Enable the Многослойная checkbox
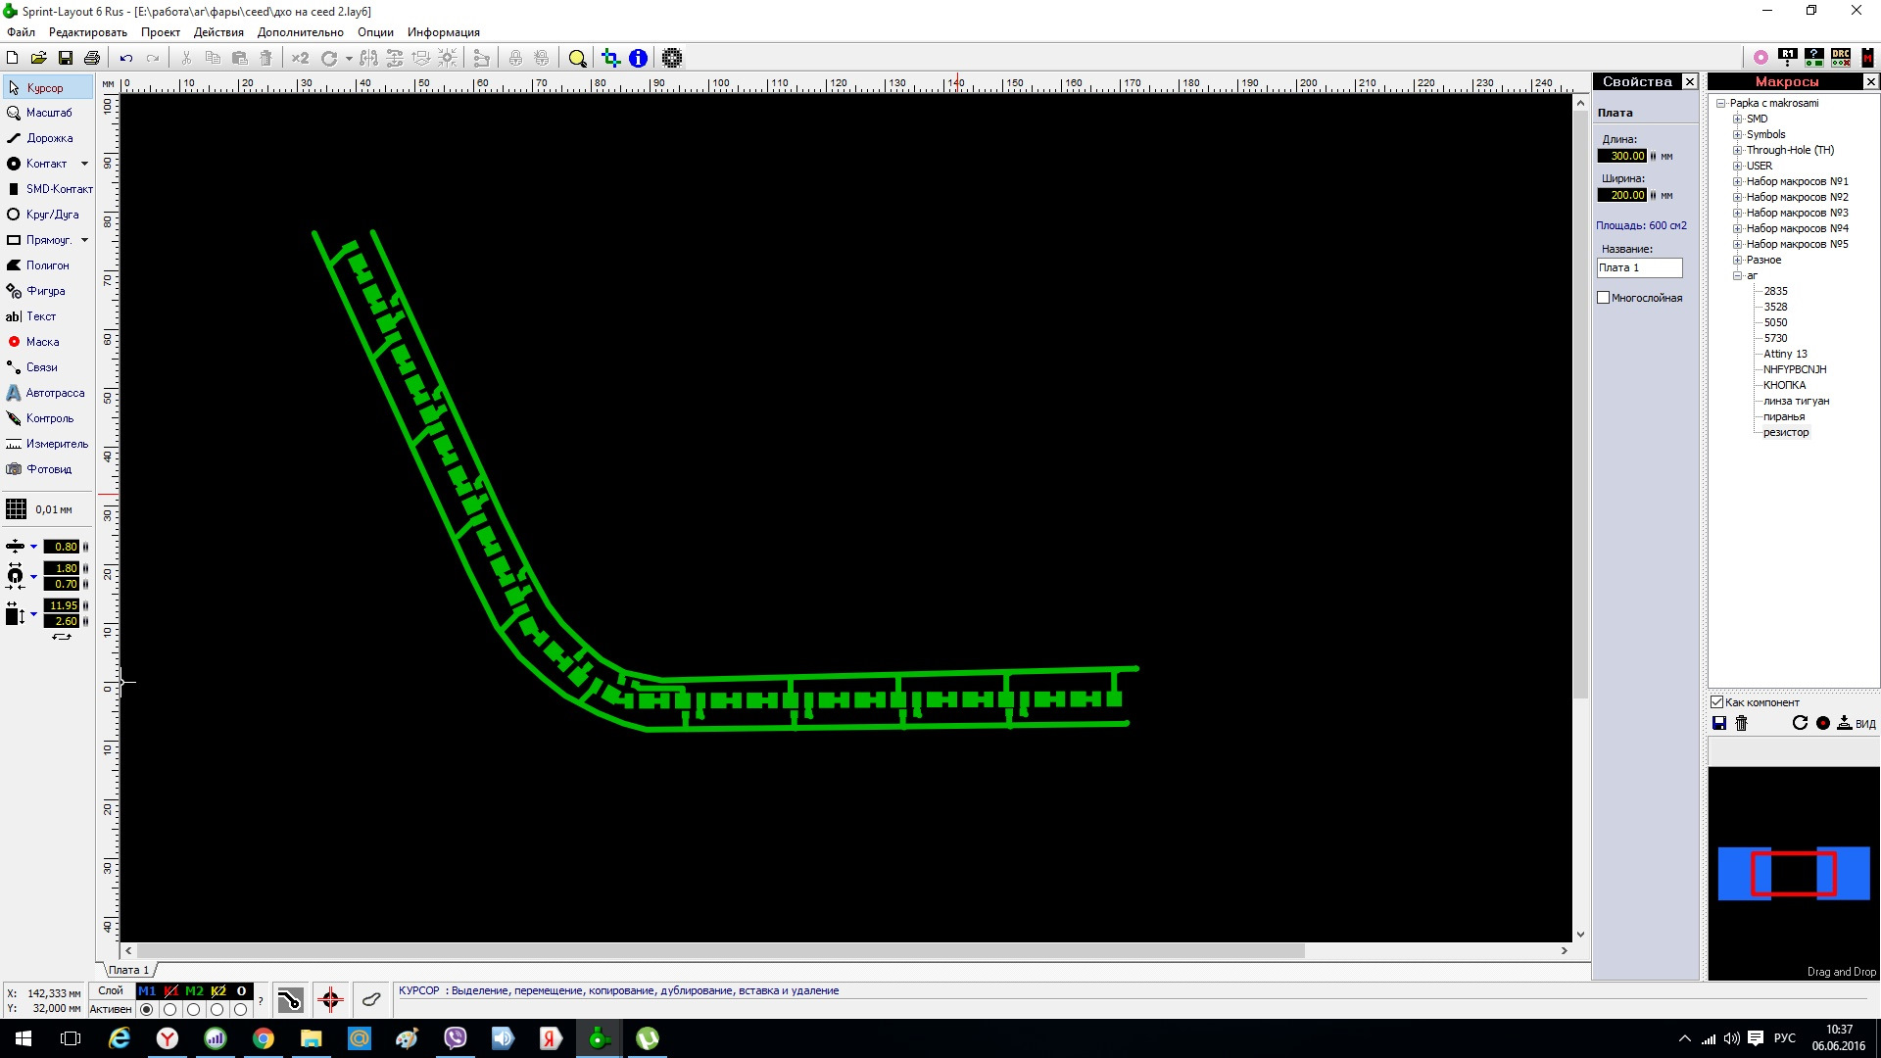The width and height of the screenshot is (1881, 1058). (1604, 298)
